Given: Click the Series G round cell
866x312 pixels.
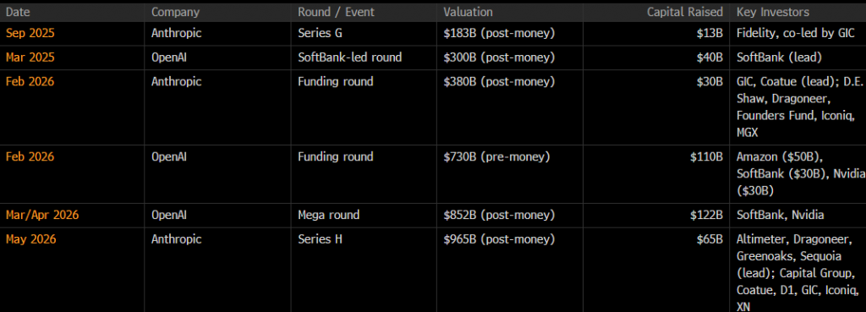Looking at the screenshot, I should point(320,33).
